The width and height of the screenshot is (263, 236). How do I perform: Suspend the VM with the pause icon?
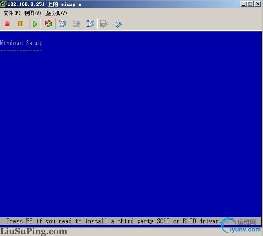pos(21,24)
